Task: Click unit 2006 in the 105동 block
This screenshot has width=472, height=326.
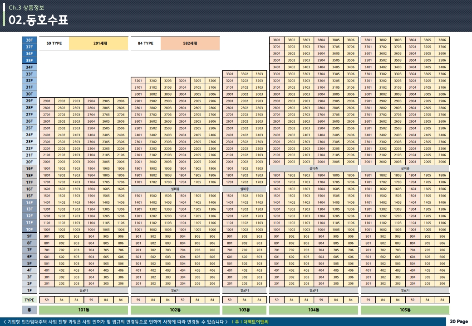Action: point(442,162)
